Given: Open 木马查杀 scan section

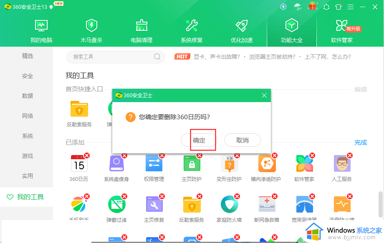Looking at the screenshot, I should [x=91, y=31].
